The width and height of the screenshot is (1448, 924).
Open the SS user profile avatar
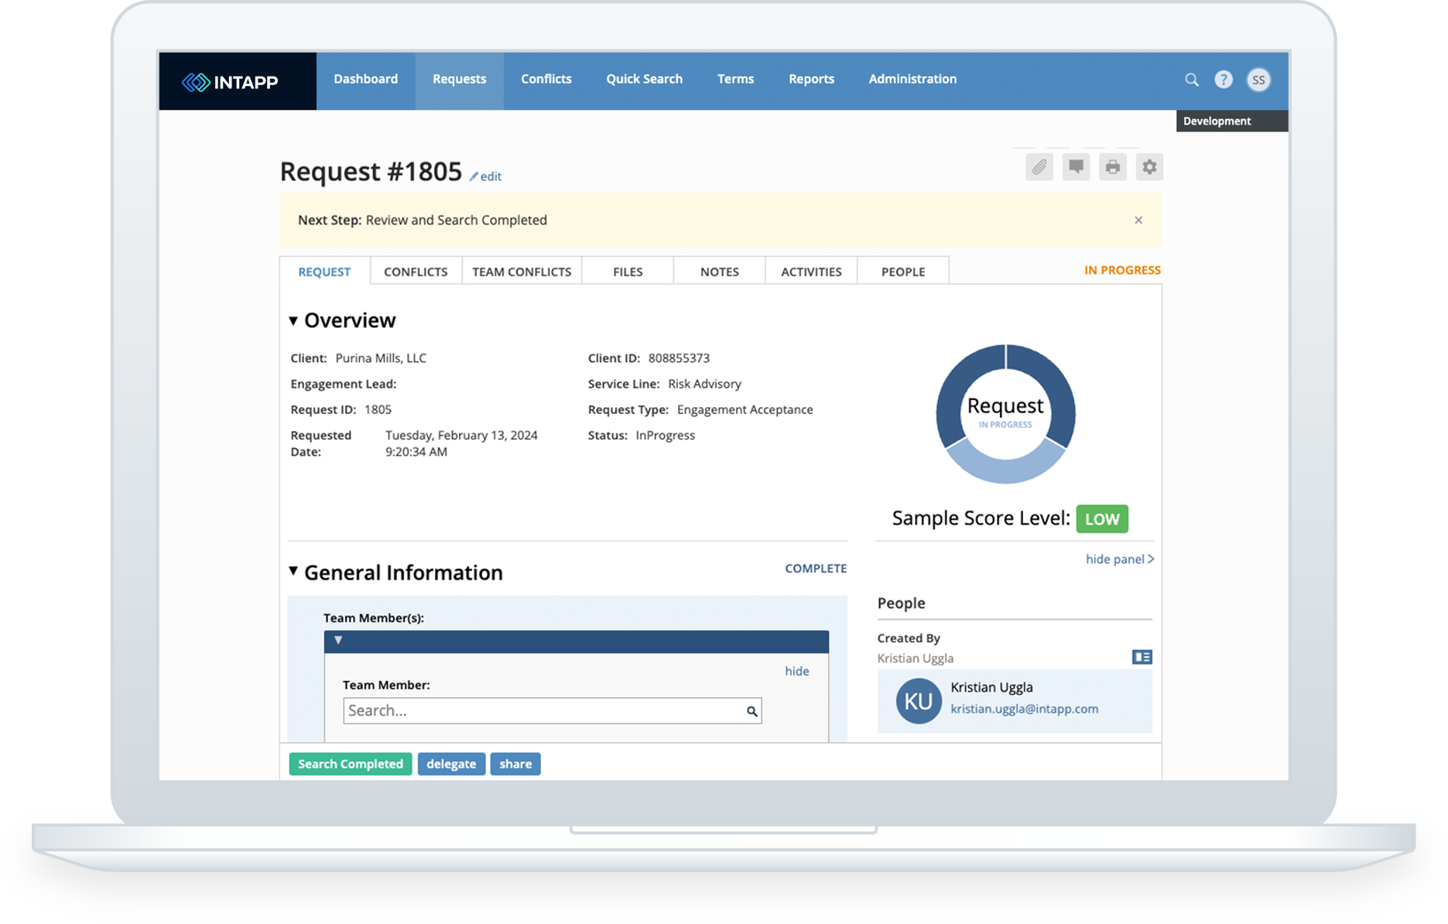[x=1259, y=79]
